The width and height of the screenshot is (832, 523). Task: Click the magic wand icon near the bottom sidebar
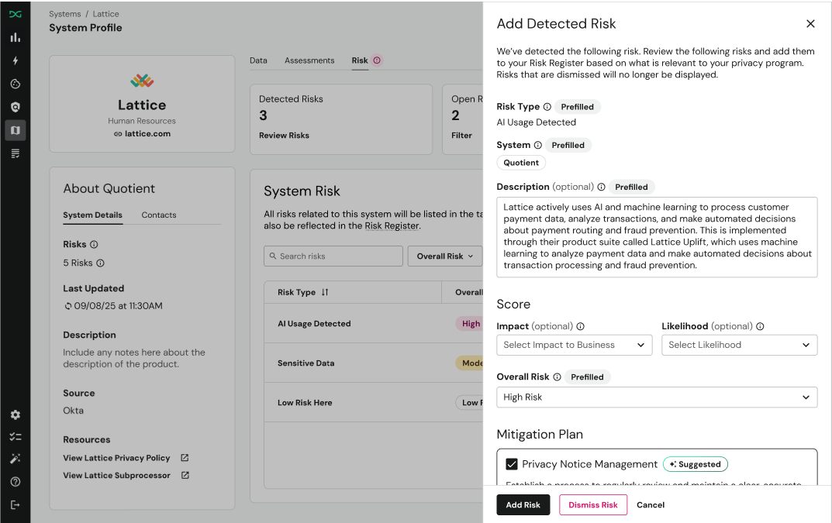[x=15, y=458]
